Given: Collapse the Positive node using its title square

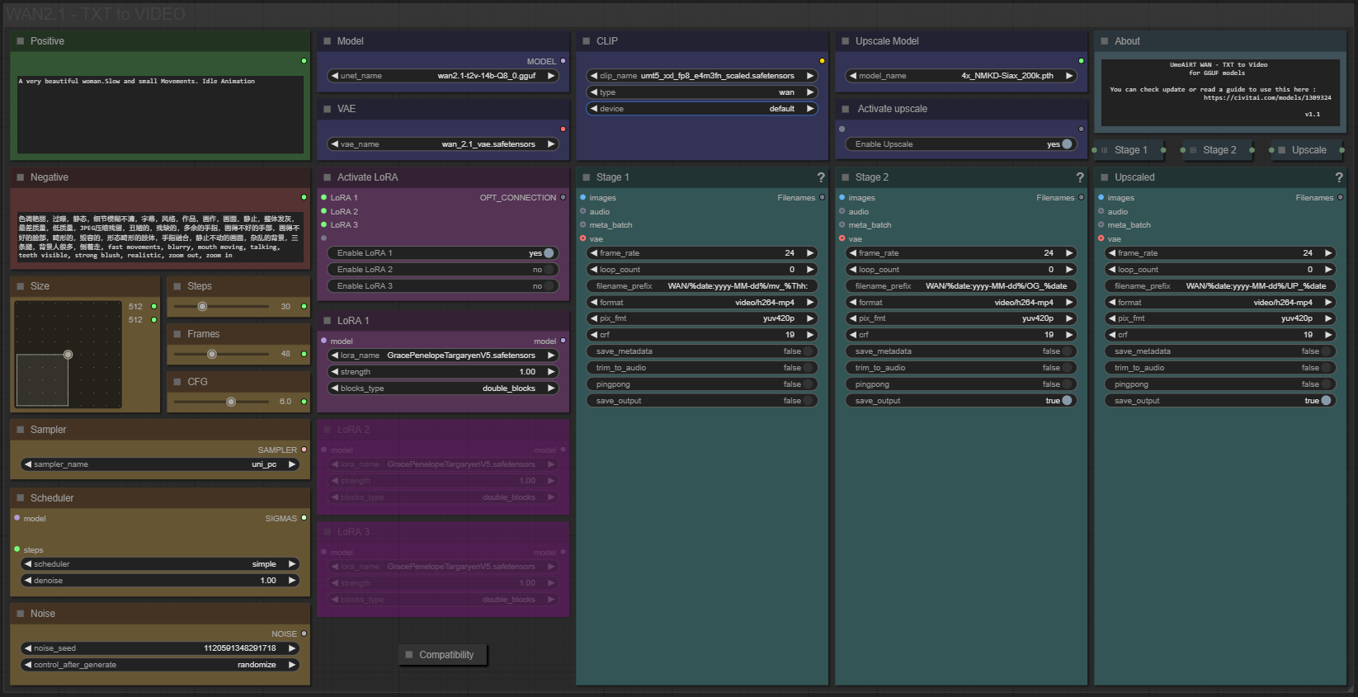Looking at the screenshot, I should pyautogui.click(x=21, y=41).
